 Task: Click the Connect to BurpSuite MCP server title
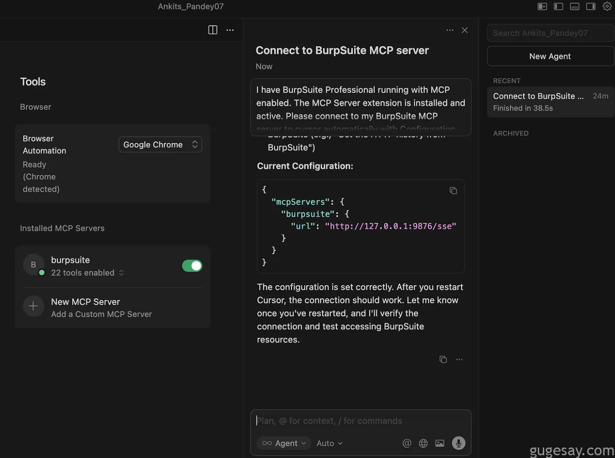(x=342, y=50)
